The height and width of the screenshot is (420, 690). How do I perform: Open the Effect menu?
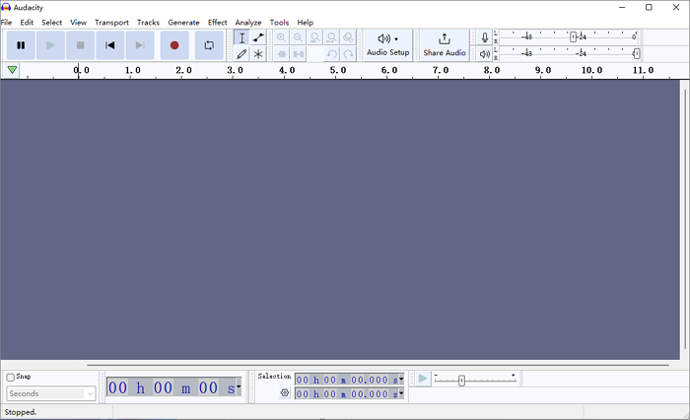tap(217, 22)
